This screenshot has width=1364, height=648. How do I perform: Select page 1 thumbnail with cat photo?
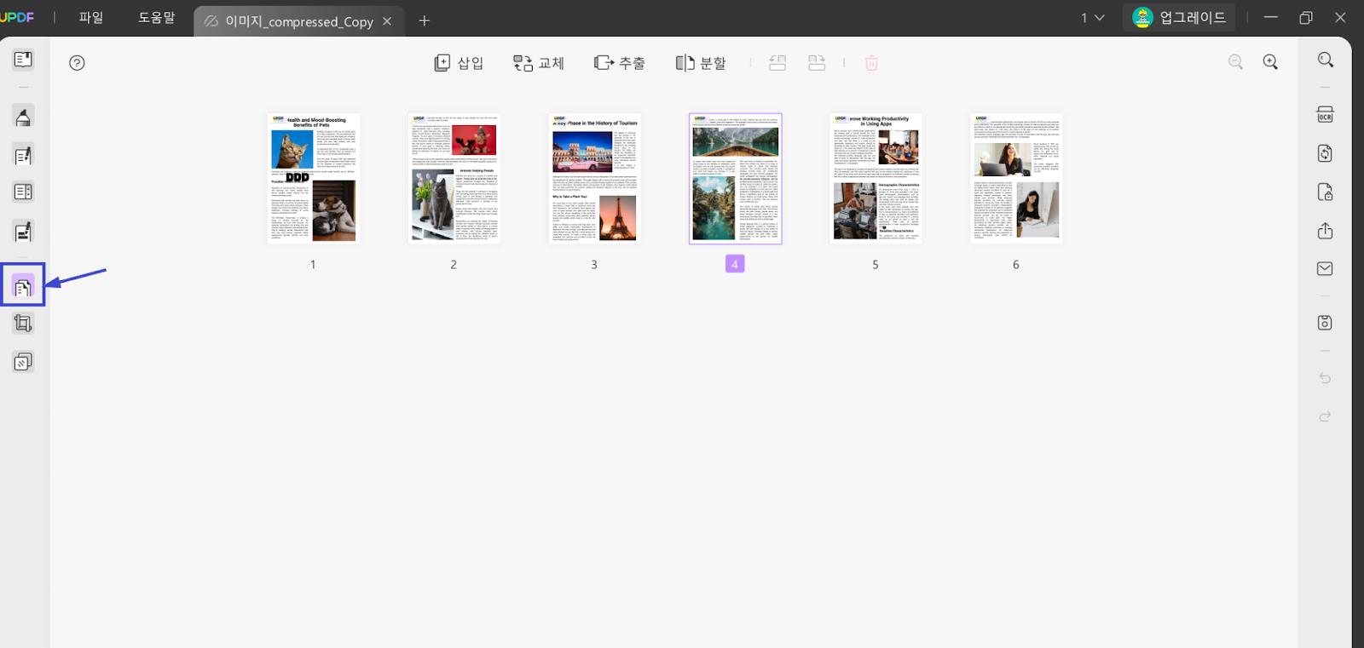point(313,178)
